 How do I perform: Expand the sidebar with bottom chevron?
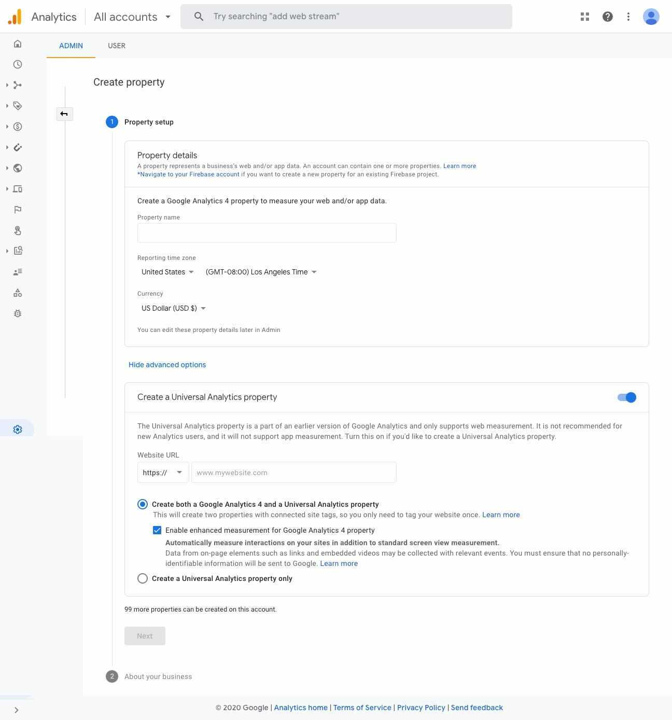tap(16, 710)
